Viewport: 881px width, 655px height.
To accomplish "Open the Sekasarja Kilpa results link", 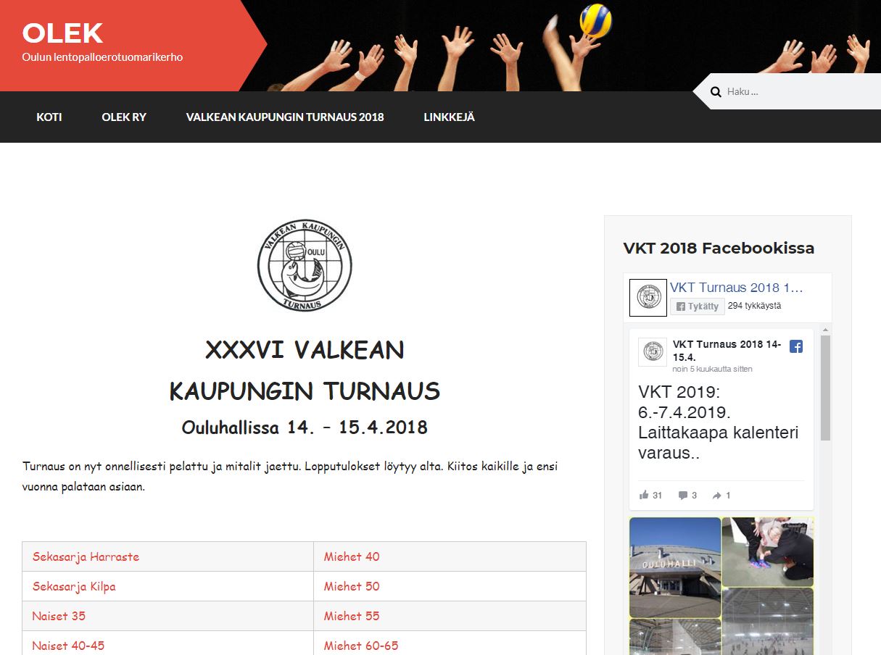I will click(74, 586).
